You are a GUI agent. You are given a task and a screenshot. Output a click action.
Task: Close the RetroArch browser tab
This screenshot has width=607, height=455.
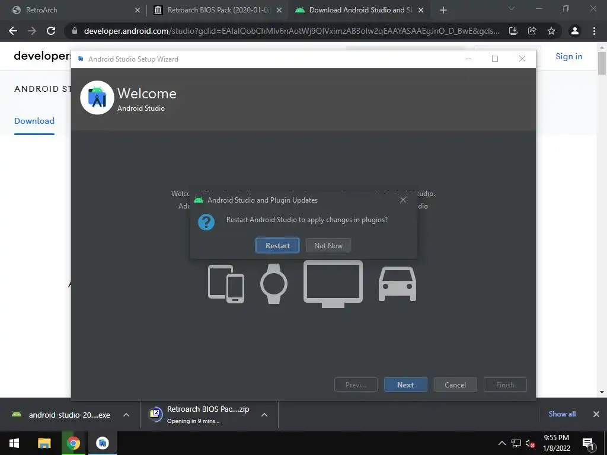pos(138,10)
